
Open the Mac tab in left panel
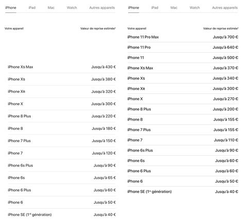(51, 8)
